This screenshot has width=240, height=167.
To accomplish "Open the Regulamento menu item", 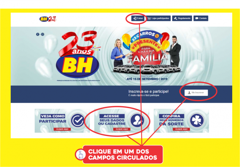I will tap(182, 18).
